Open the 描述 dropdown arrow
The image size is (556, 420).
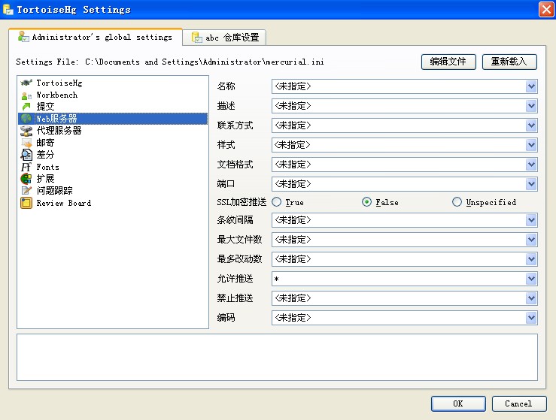pos(531,106)
